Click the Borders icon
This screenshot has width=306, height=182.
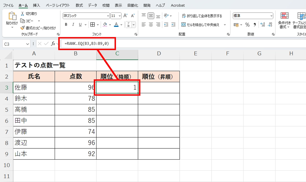pyautogui.click(x=93, y=24)
